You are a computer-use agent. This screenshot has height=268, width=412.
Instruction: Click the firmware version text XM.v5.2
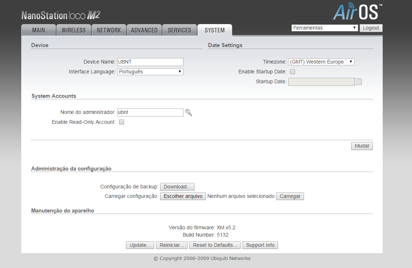tap(226, 227)
